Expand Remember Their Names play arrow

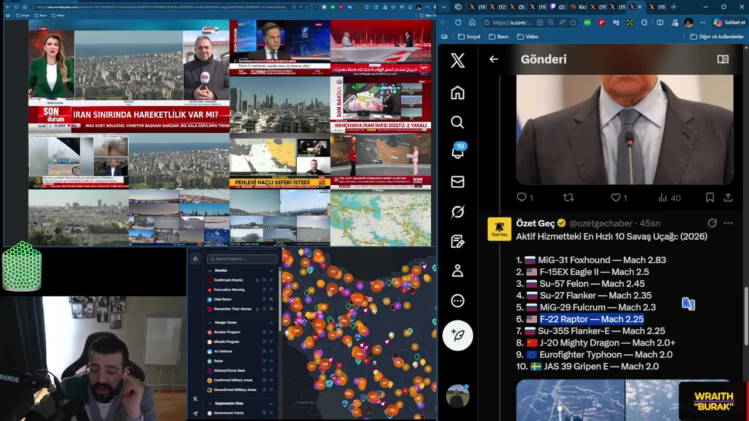click(257, 309)
